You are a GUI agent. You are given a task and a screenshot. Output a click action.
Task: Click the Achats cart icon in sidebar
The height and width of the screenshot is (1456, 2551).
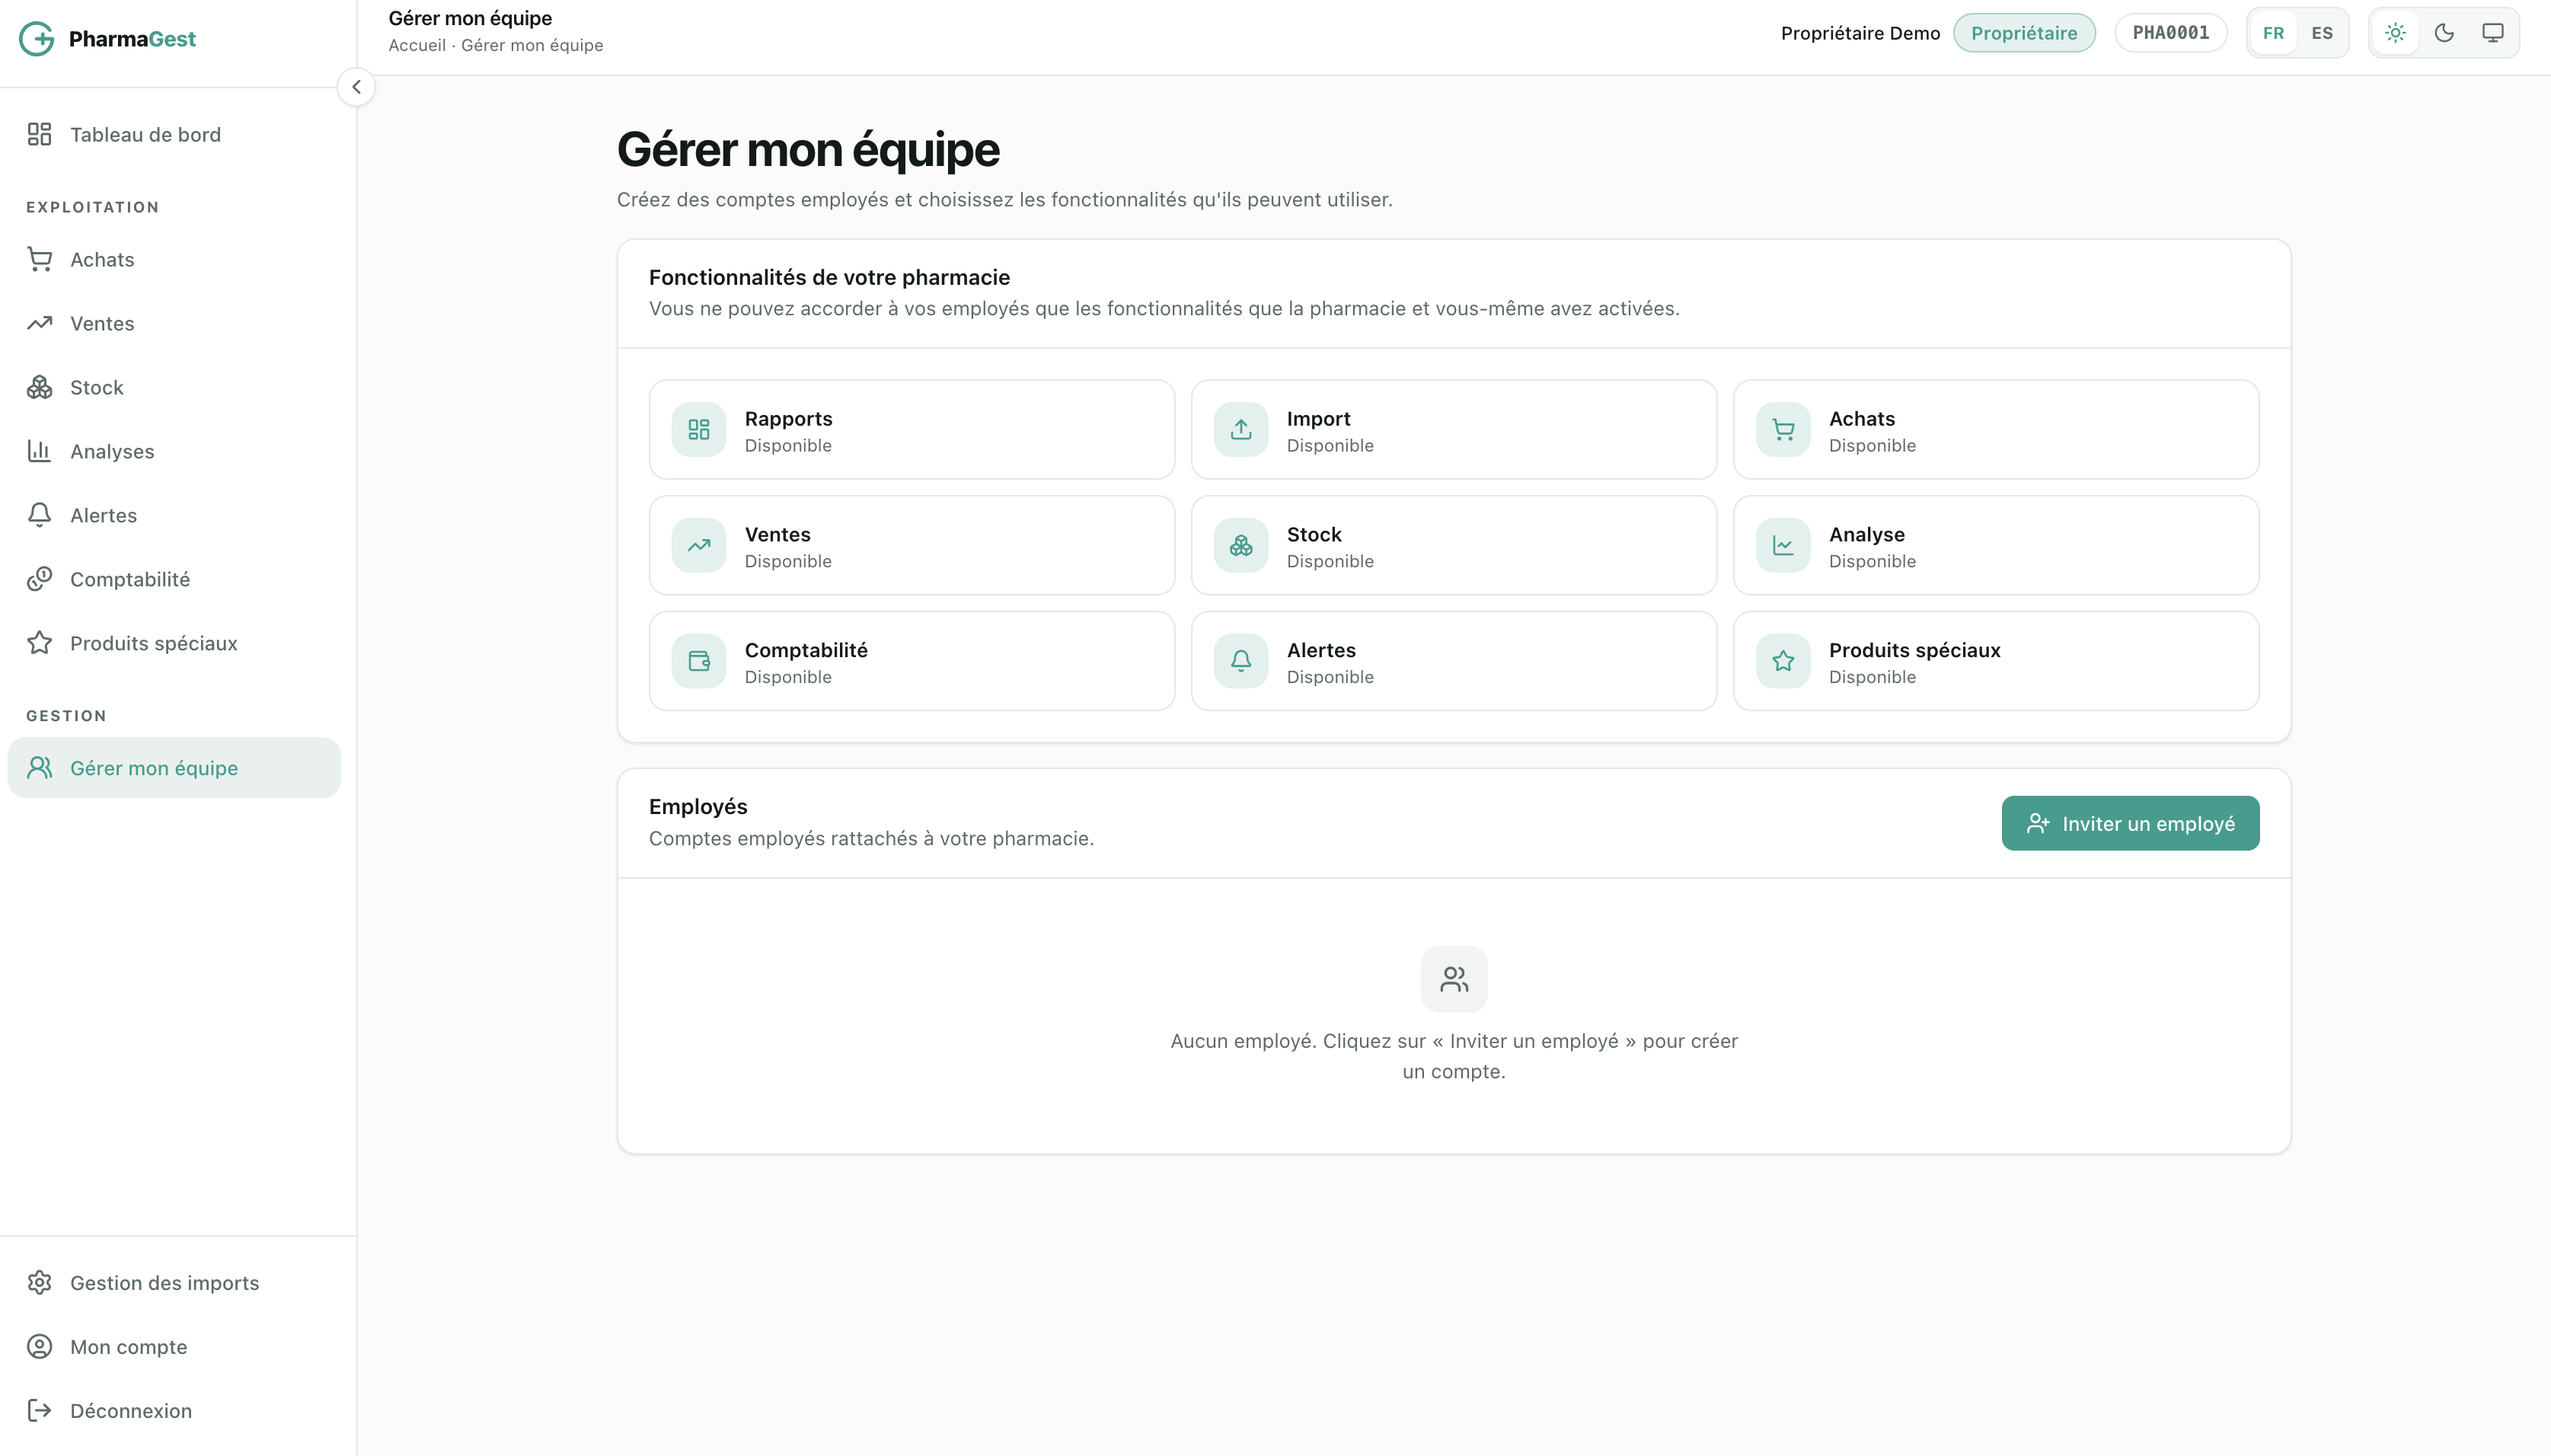tap(39, 259)
